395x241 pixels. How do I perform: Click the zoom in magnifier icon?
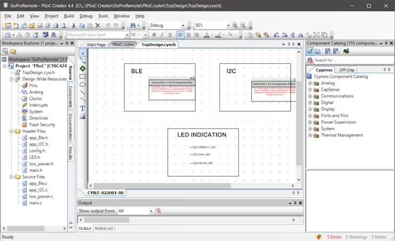pyautogui.click(x=235, y=26)
